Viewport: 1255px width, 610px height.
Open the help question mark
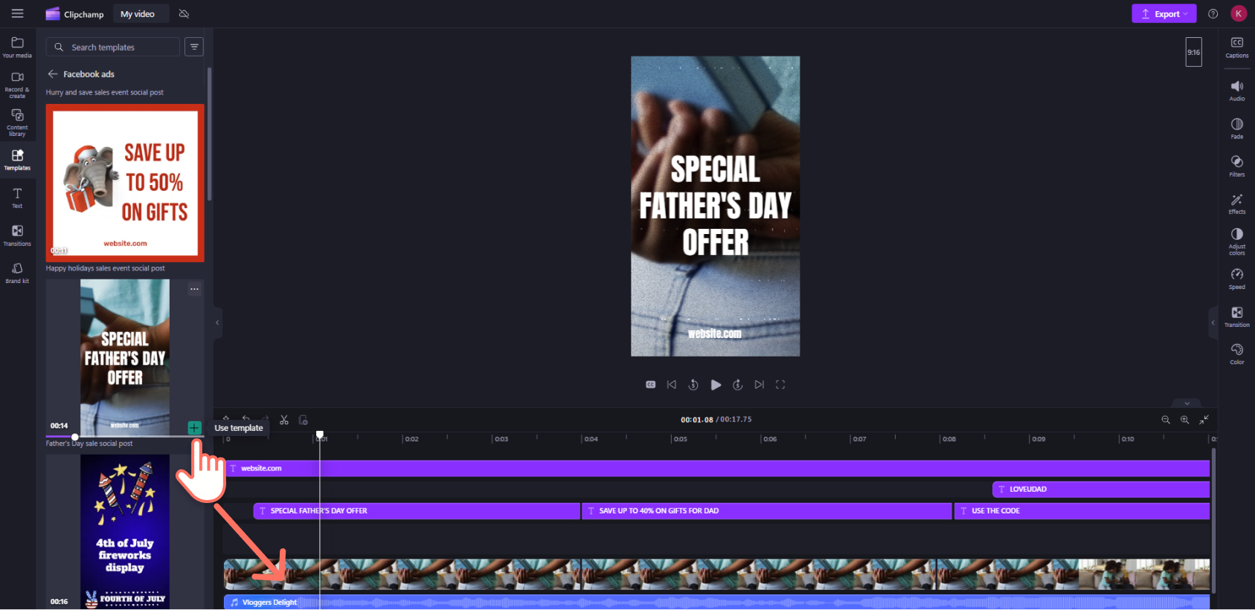coord(1213,13)
